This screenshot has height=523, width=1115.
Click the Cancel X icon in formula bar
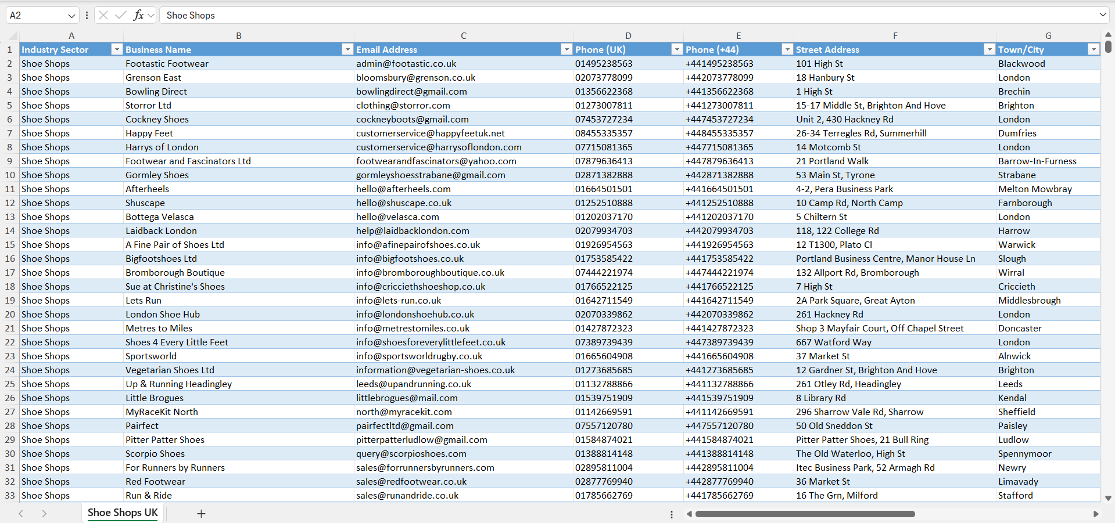(103, 15)
